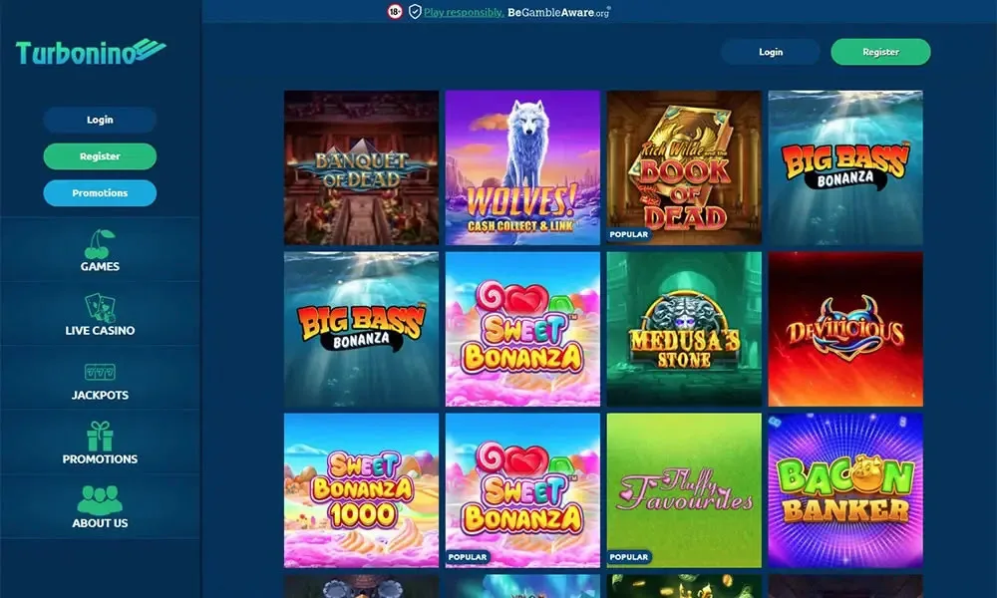Open Live Casino via the playing cards icon

coord(100,308)
